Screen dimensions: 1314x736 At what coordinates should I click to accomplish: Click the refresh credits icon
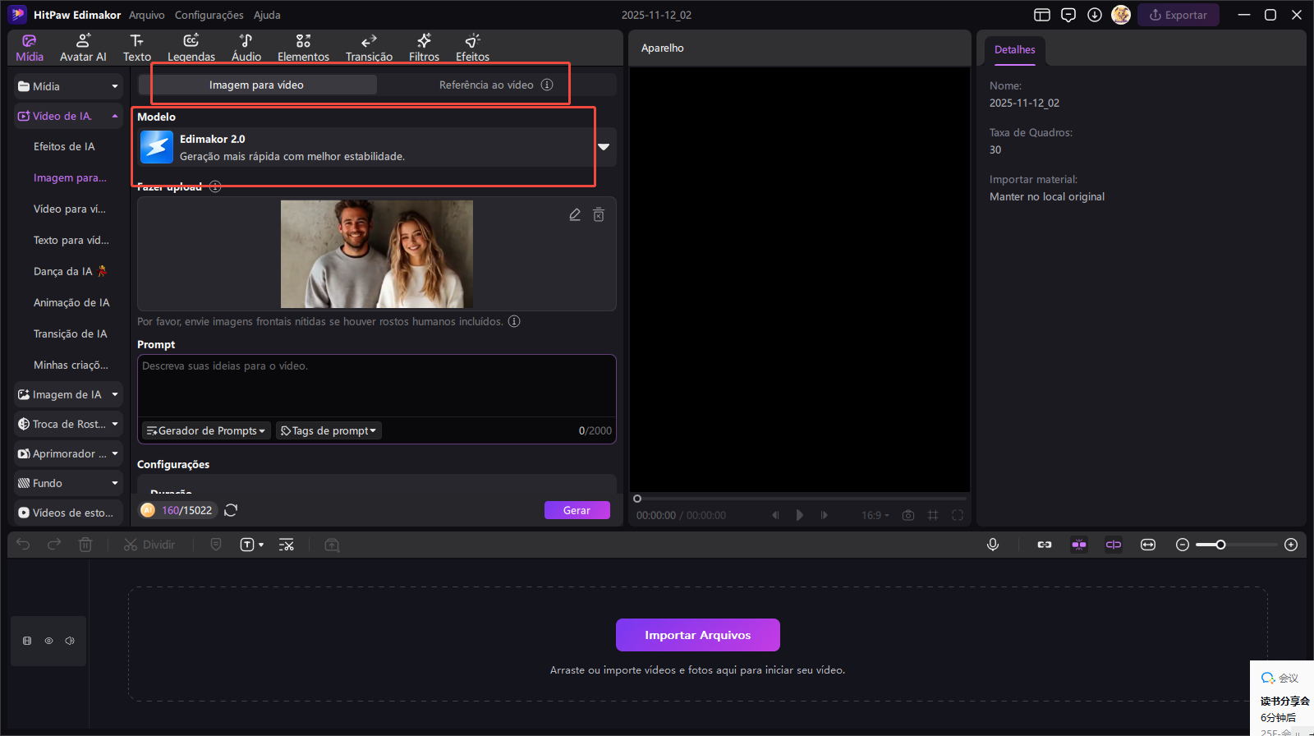click(x=231, y=510)
